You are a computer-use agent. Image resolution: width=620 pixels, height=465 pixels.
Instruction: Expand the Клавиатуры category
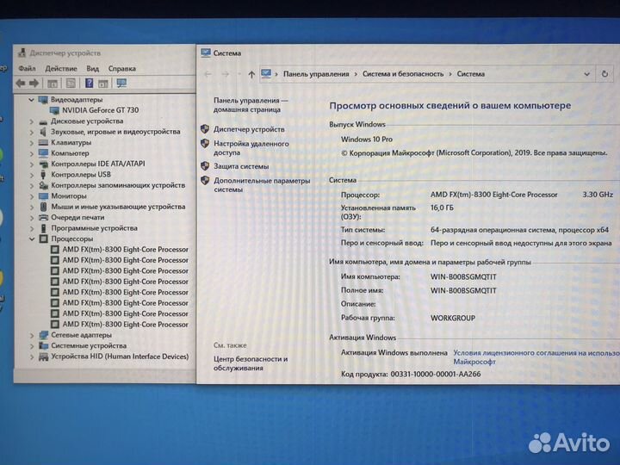pos(32,143)
